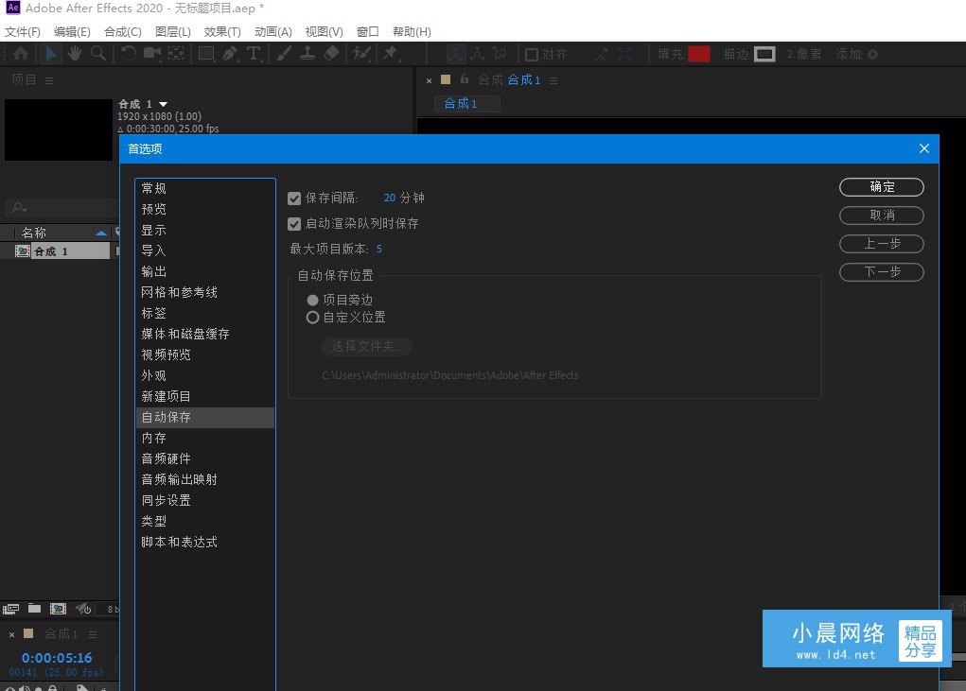Click the 下一步 button
966x691 pixels.
click(882, 272)
